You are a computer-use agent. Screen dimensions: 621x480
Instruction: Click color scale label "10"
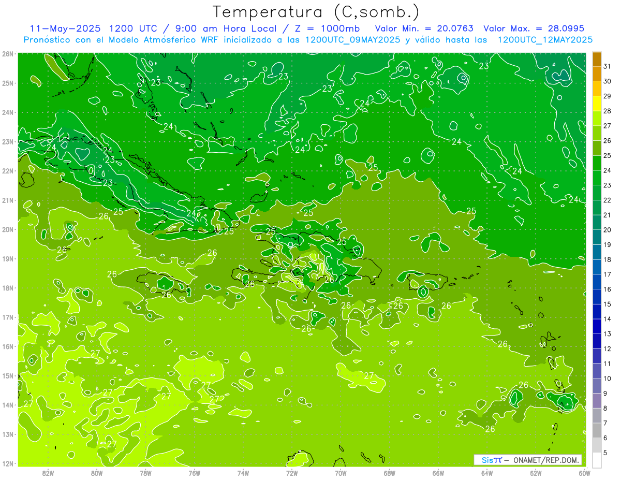[607, 378]
